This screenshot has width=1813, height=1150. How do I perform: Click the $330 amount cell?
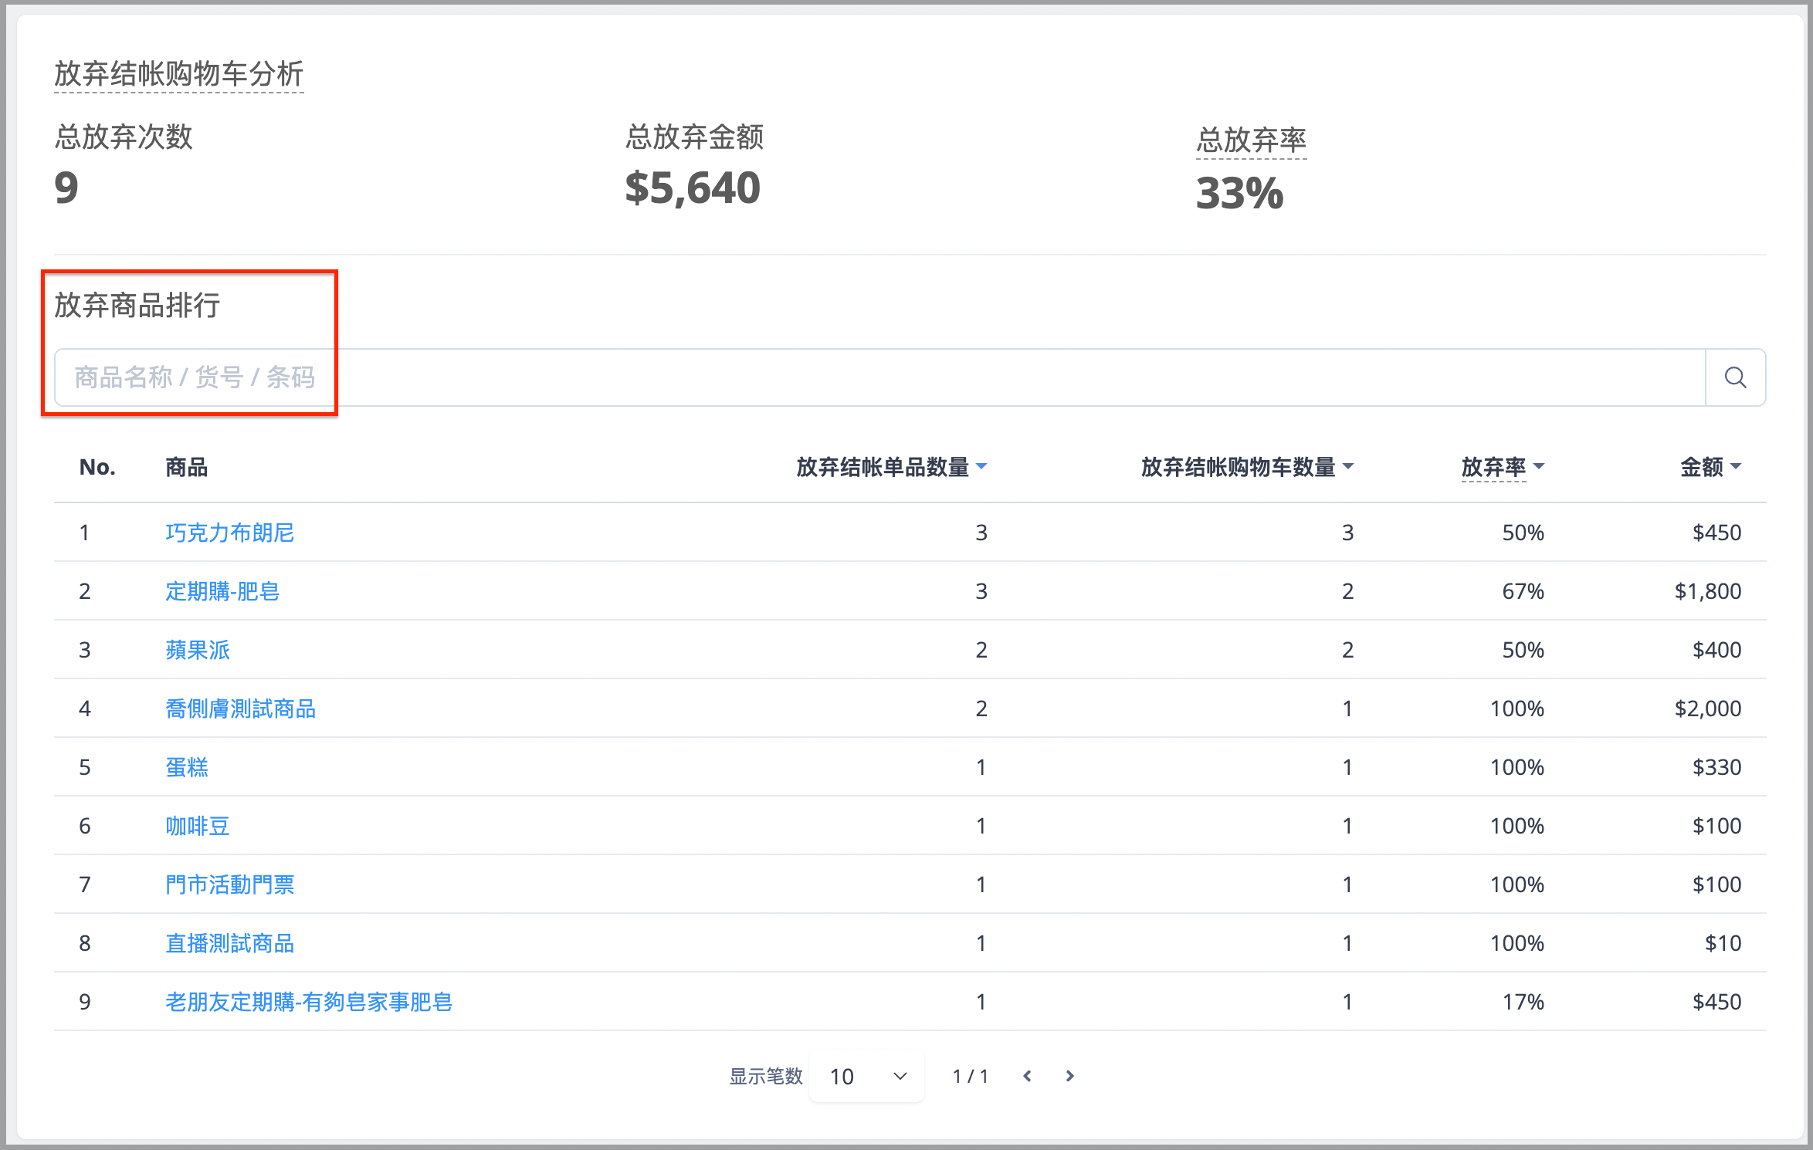[x=1716, y=767]
